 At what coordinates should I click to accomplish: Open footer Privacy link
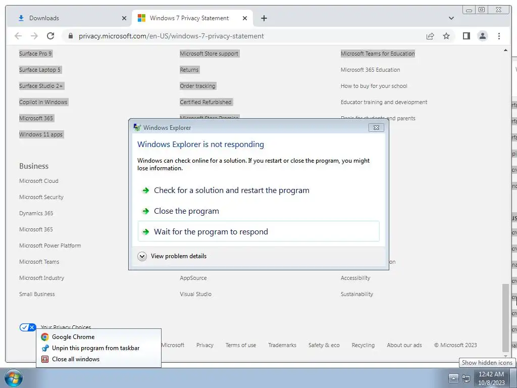pyautogui.click(x=205, y=345)
